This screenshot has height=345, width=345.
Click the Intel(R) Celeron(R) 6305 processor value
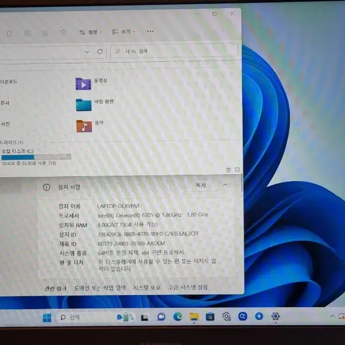(153, 215)
